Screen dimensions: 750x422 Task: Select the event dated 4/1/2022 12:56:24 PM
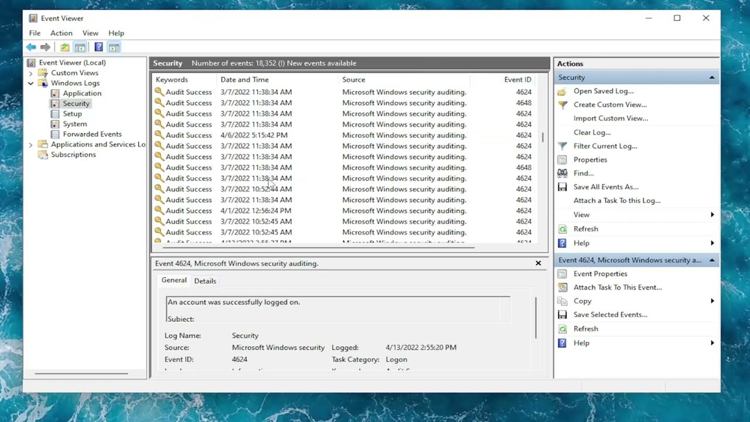[x=343, y=211]
